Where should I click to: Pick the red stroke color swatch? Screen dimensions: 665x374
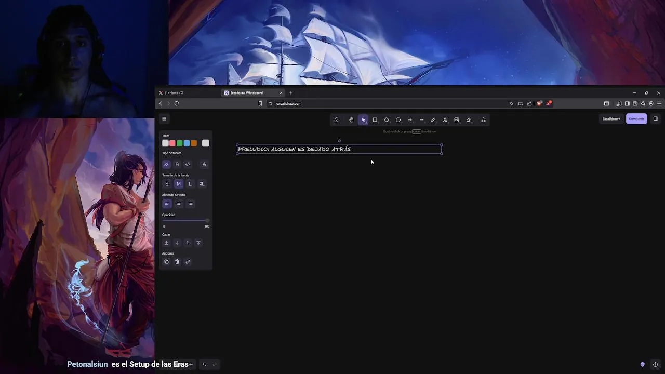[172, 143]
